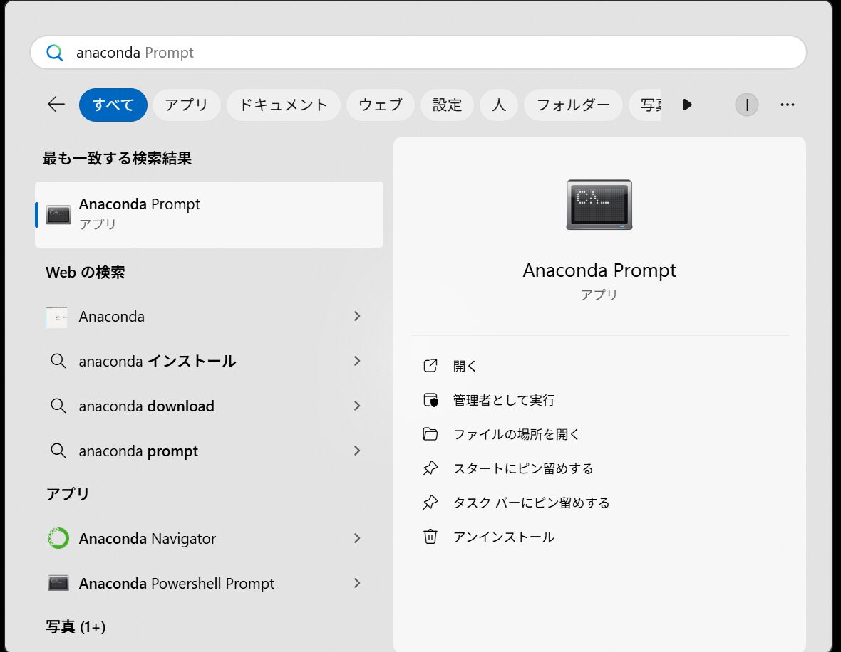Expand the anaconda インストール chevron
The width and height of the screenshot is (841, 652).
point(356,361)
